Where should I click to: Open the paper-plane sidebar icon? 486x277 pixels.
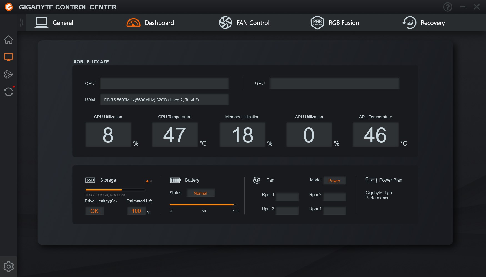click(9, 74)
